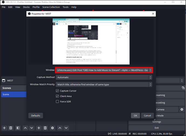Click the Exit button in Controls
This screenshot has width=186, height=136.
(x=157, y=128)
